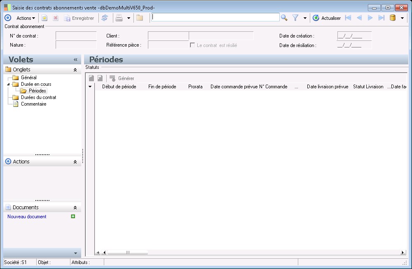
Task: Click the green plus add-document icon
Action: 73,216
